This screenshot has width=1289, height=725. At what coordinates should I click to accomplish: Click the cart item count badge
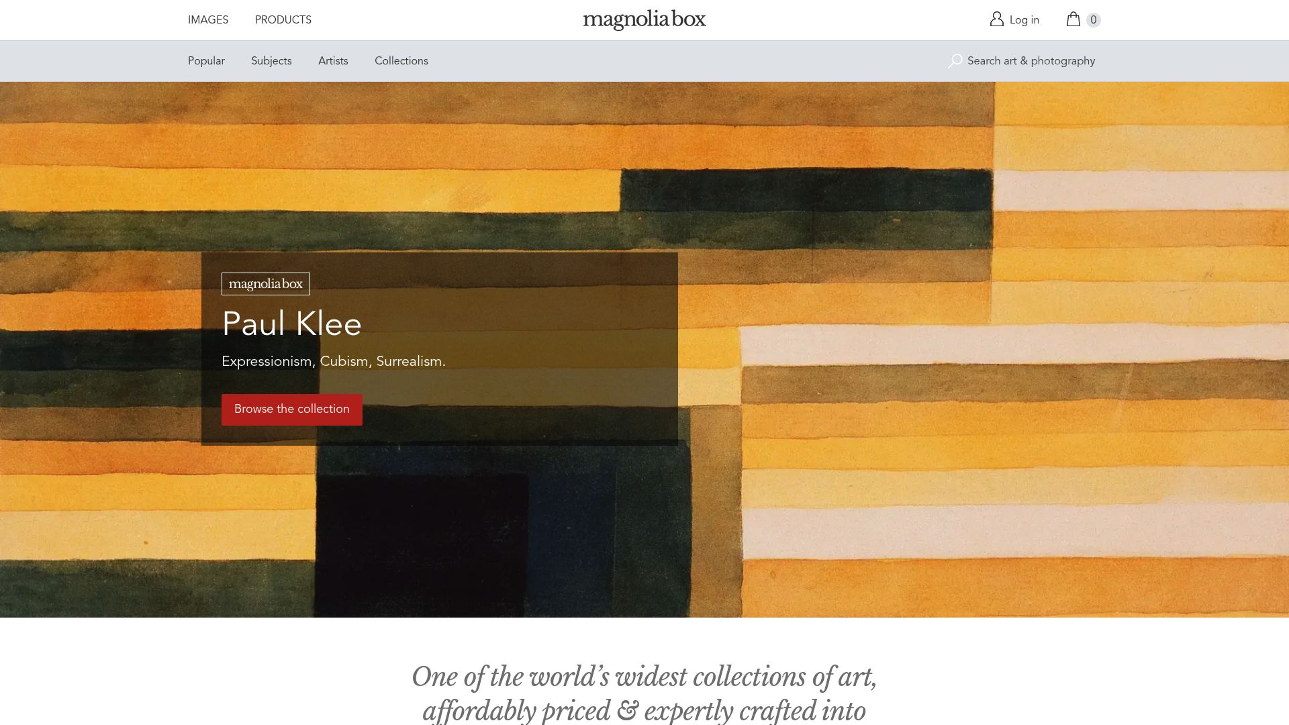pos(1094,20)
